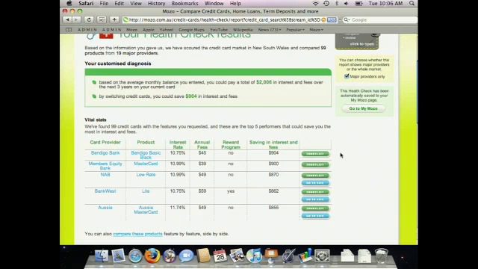Open iCal calendar showing 28 in Dock
This screenshot has height=269, width=478.
[220, 256]
